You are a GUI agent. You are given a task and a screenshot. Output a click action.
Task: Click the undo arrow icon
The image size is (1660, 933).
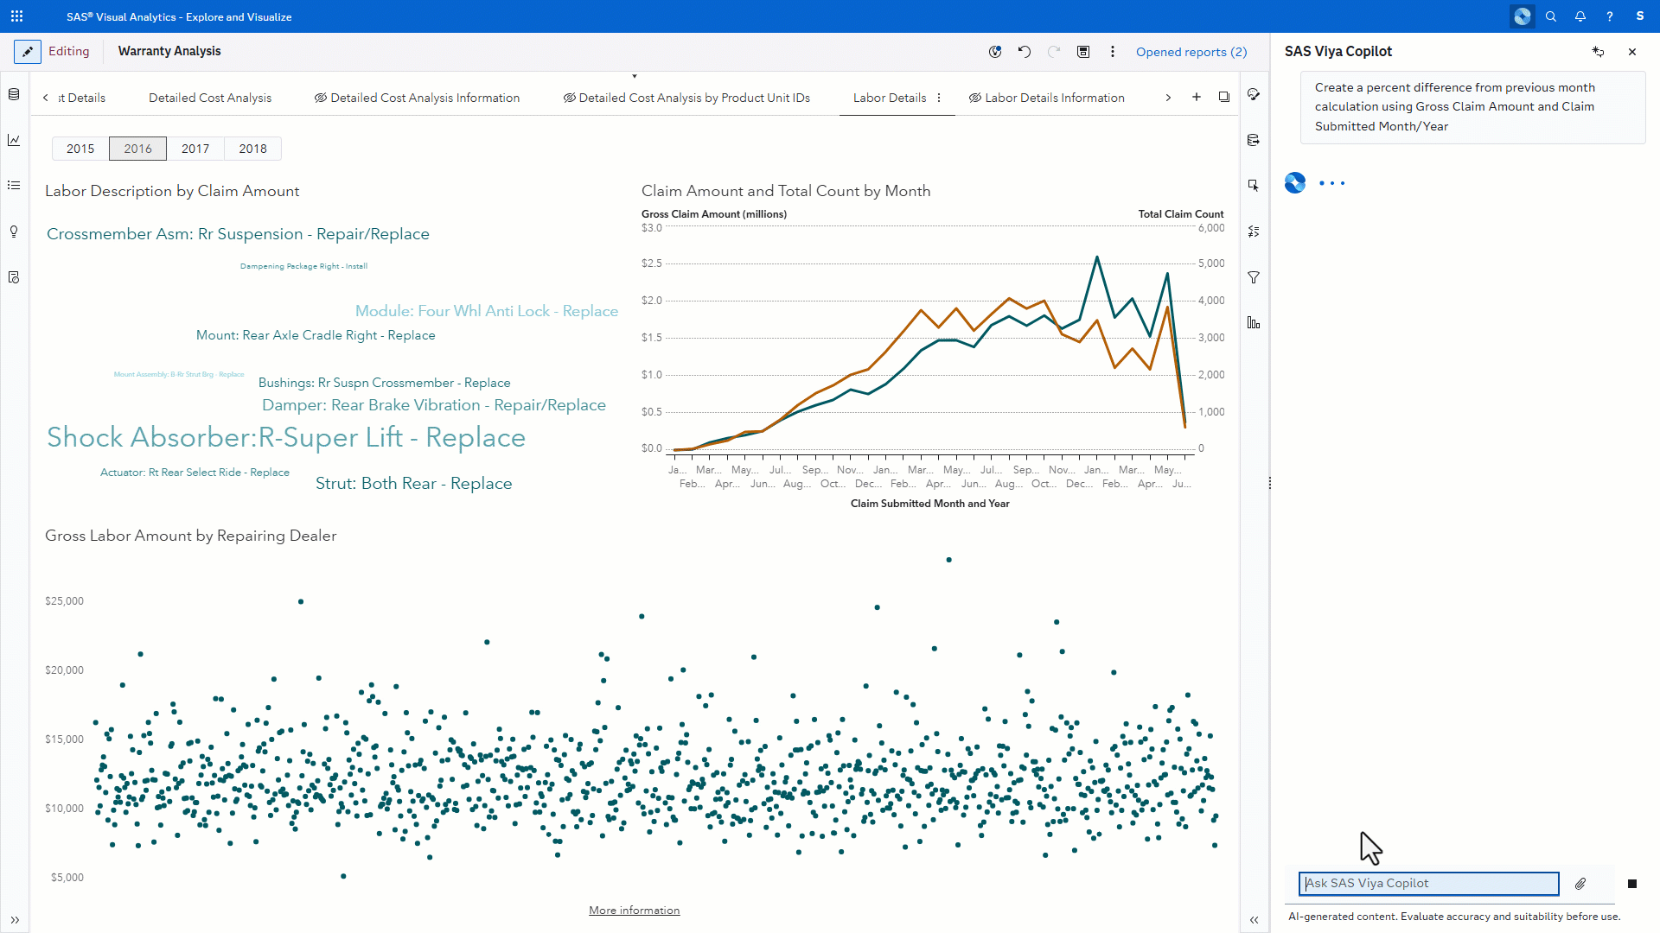(x=1025, y=52)
